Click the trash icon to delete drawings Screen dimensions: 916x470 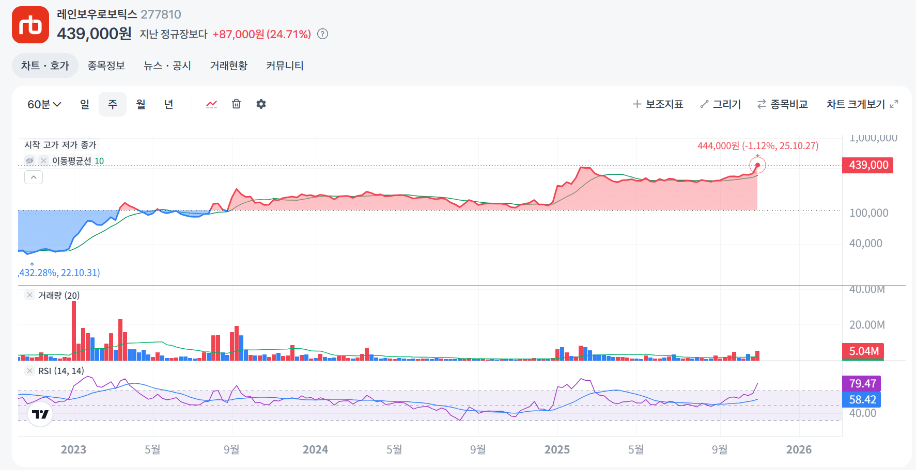click(x=236, y=104)
